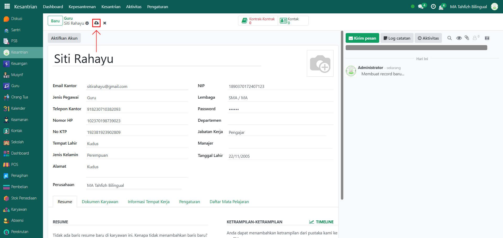Open the apps grid menu icon
Viewport: 503px width, 238px height.
pos(7,7)
